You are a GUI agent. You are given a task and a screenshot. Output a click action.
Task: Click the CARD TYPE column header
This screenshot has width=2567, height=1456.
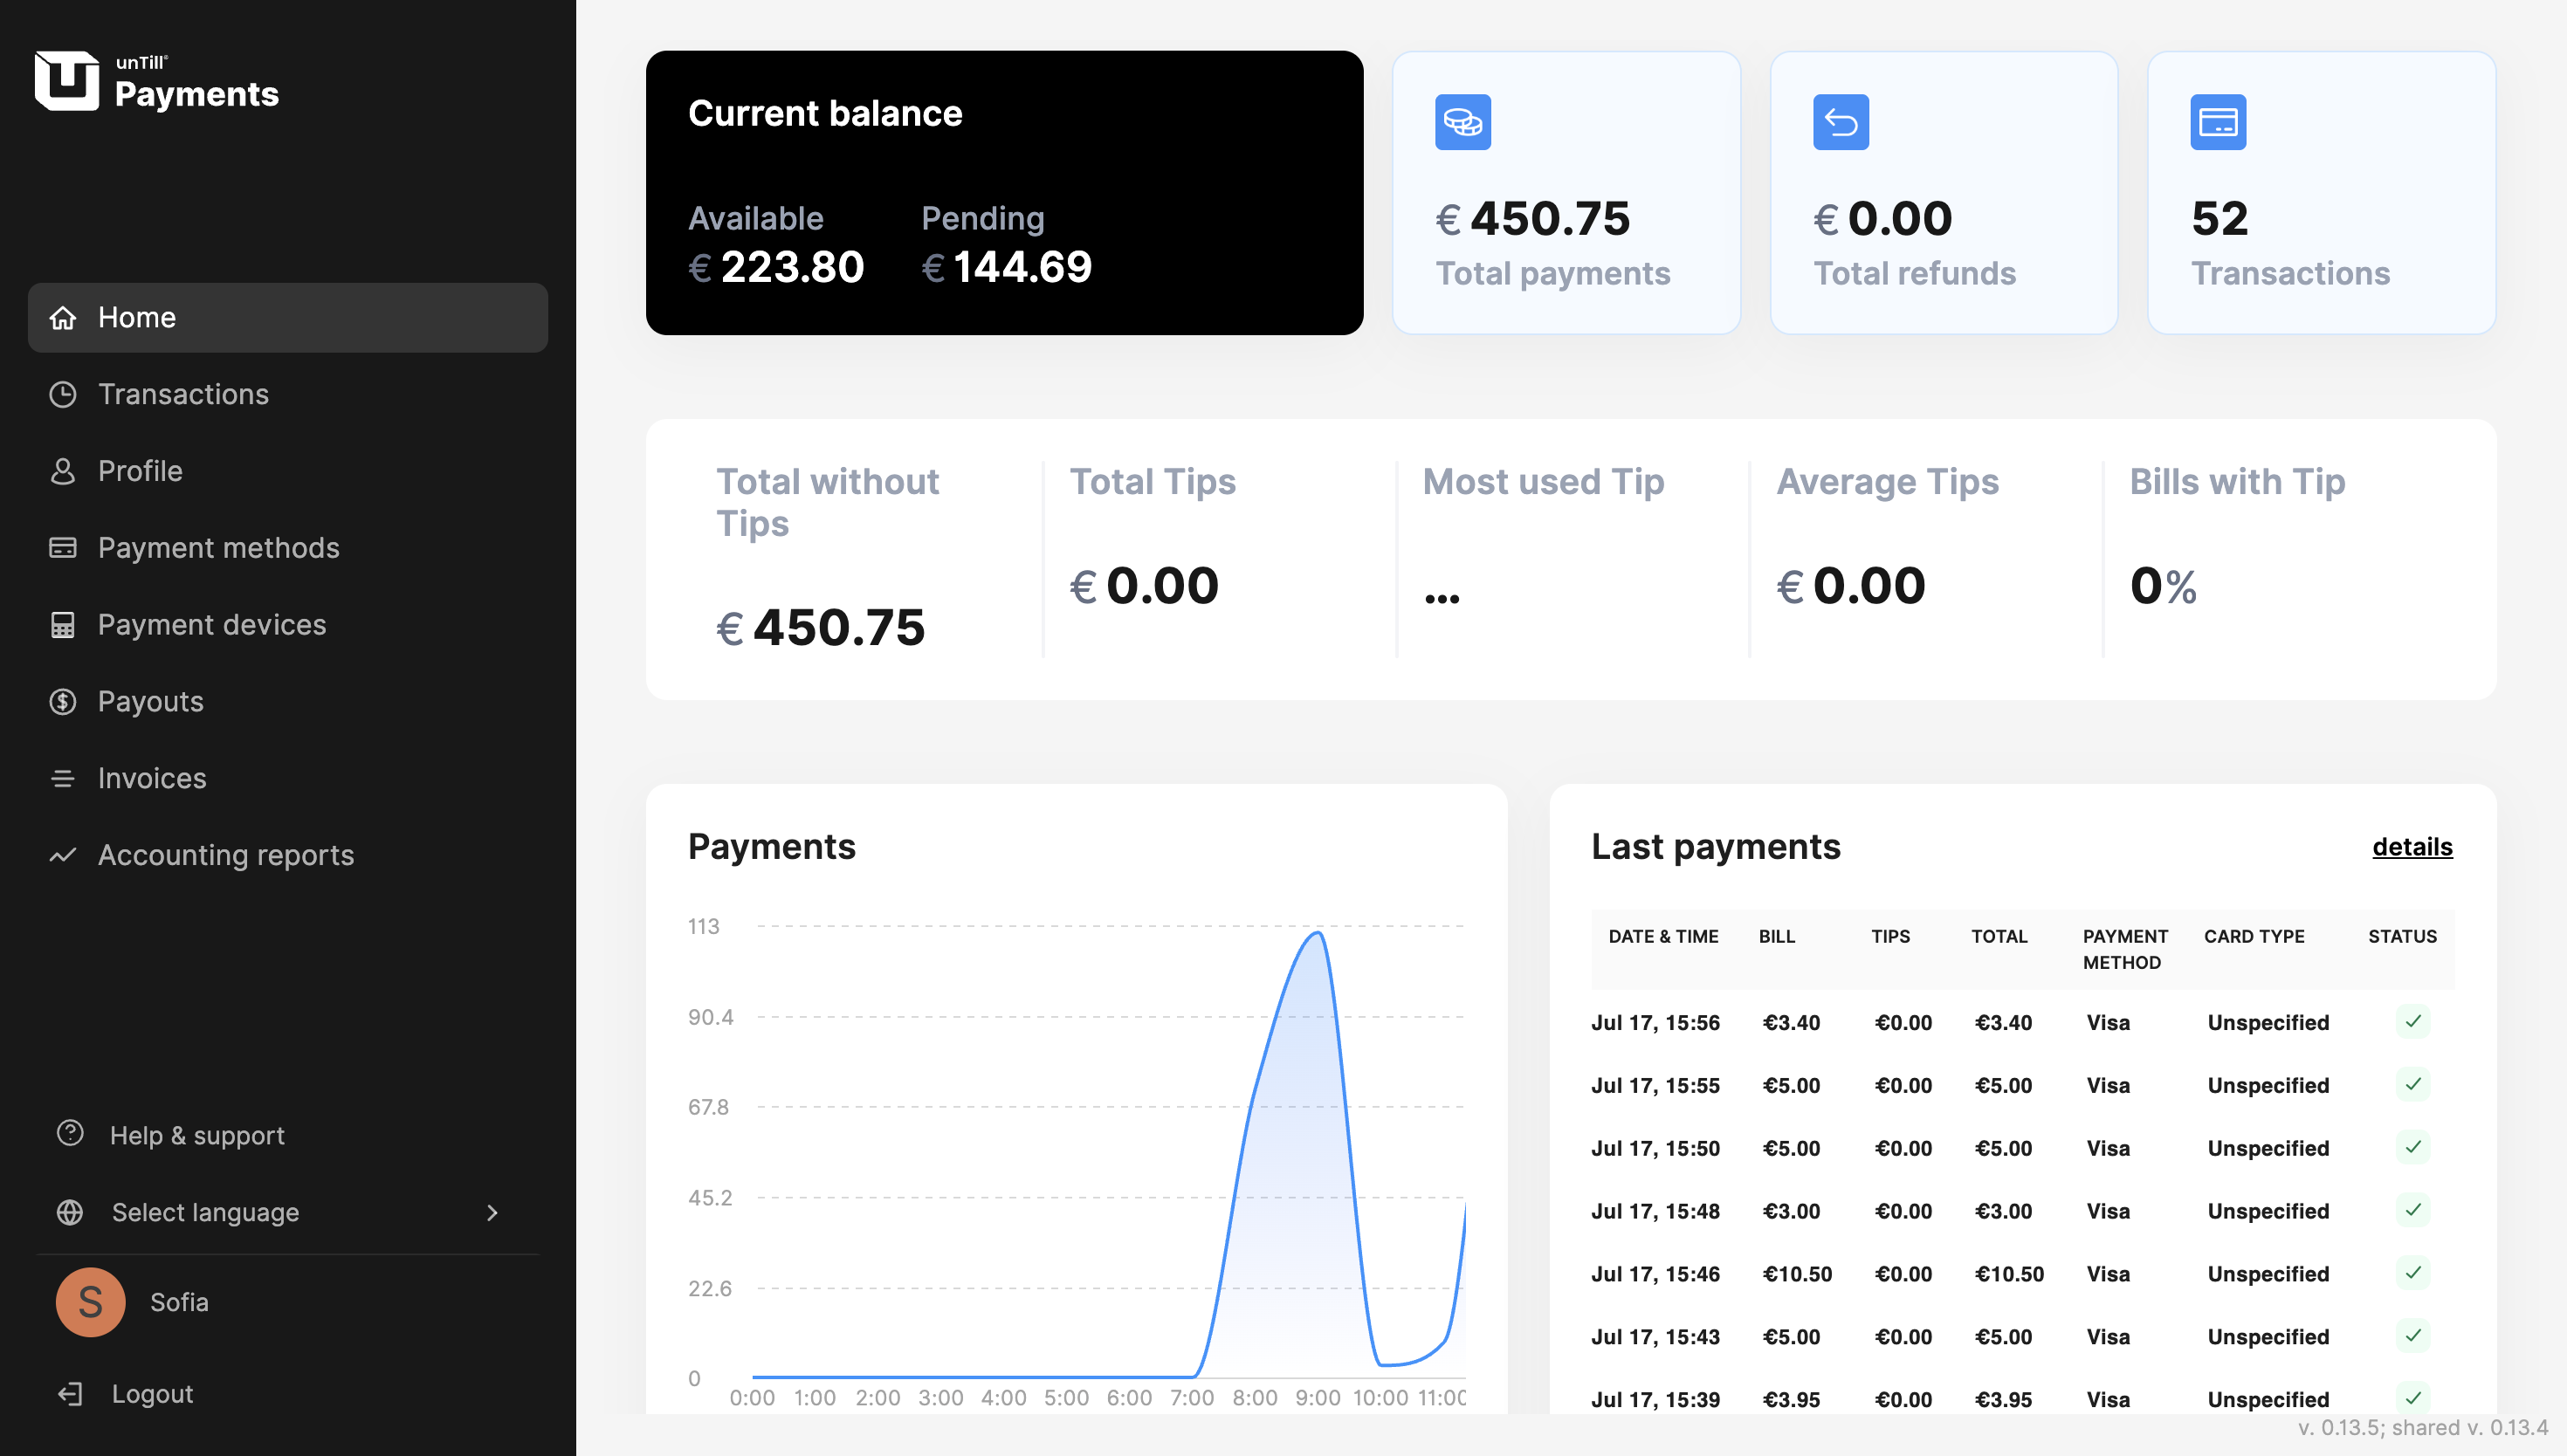pos(2254,937)
